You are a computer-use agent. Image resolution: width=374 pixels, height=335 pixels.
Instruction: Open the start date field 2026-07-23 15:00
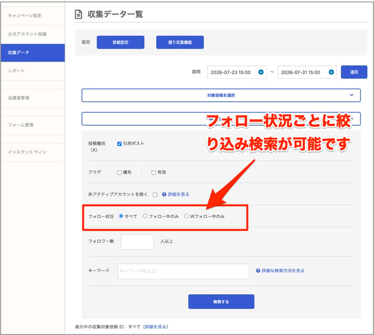tap(237, 72)
